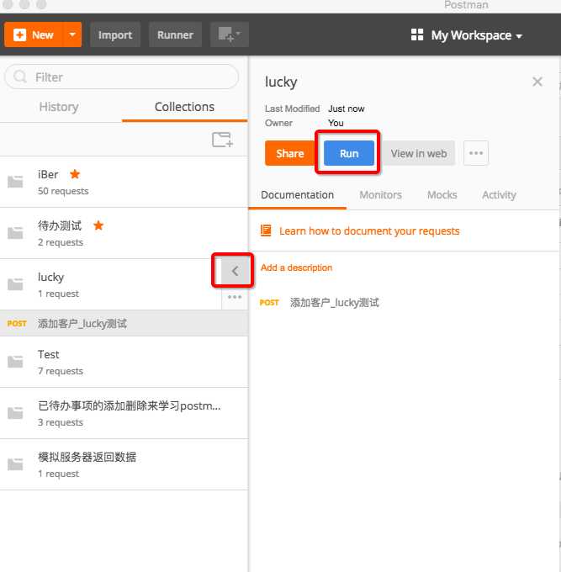Click Add a description link

(x=297, y=267)
